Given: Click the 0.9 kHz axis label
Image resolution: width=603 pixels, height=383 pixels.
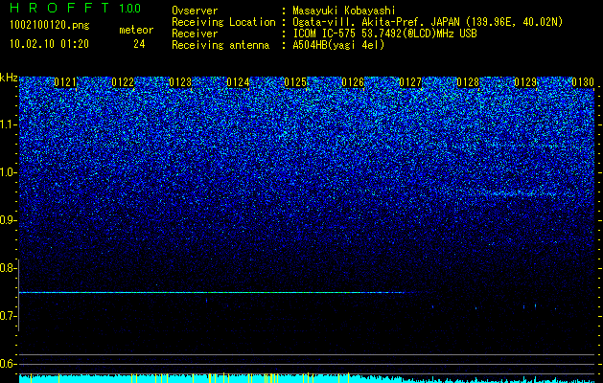Looking at the screenshot, I should tap(8, 220).
